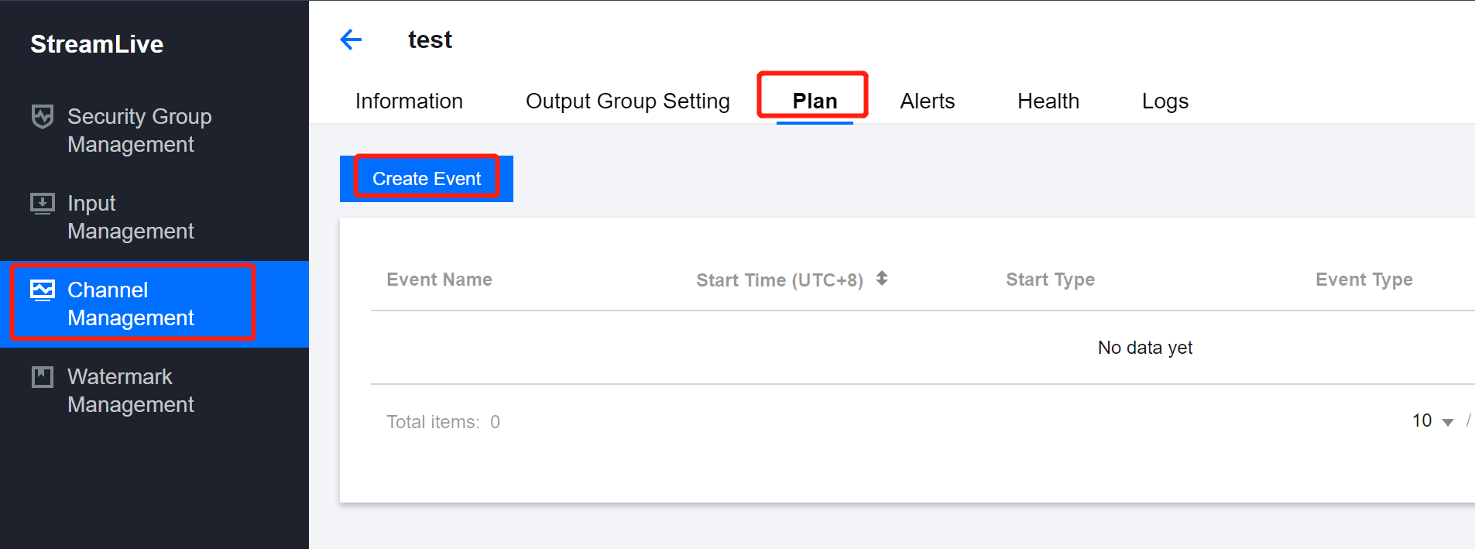Click the Input Management download icon

coord(43,204)
